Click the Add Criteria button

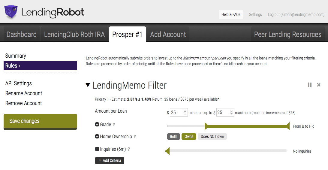point(110,161)
